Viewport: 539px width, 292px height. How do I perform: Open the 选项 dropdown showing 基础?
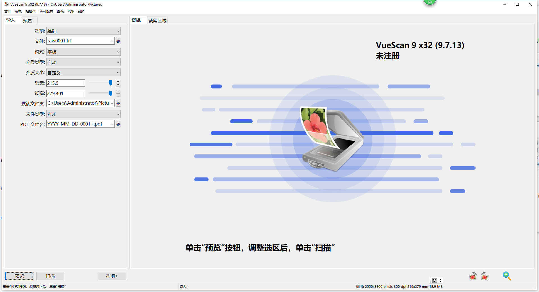coord(83,31)
